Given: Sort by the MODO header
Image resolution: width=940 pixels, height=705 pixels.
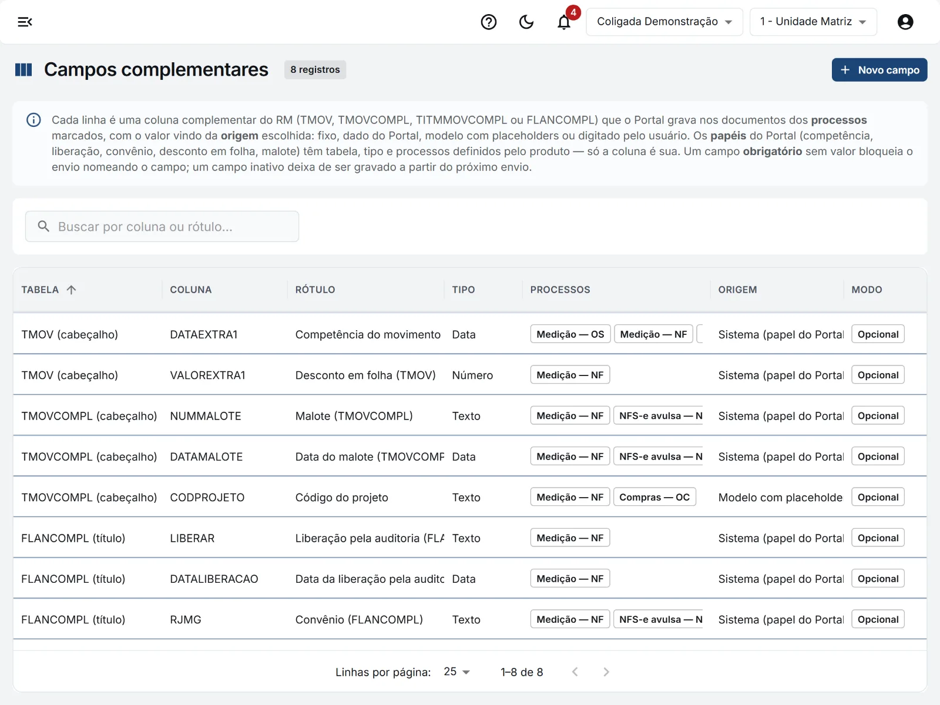Looking at the screenshot, I should pyautogui.click(x=867, y=290).
